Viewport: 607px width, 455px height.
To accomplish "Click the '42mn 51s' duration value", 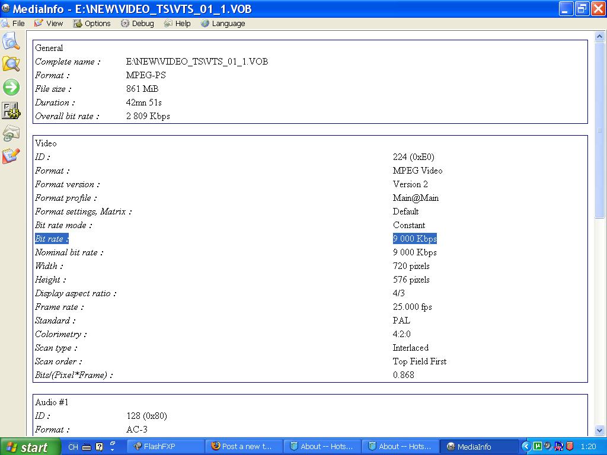I will (143, 102).
